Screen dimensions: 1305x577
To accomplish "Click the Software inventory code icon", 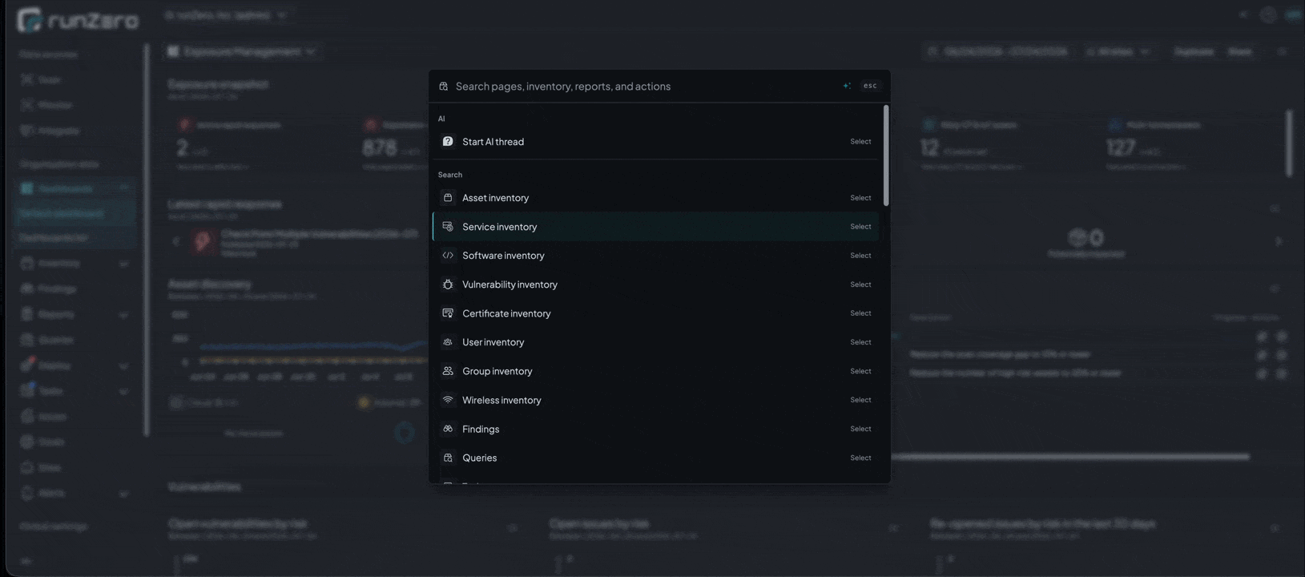I will tap(448, 256).
